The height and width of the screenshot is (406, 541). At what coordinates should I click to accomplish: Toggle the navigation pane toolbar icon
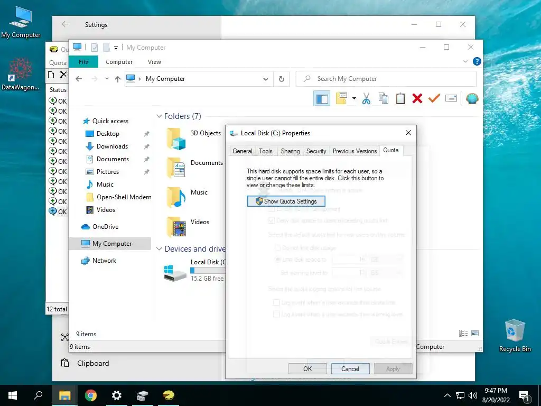point(322,98)
